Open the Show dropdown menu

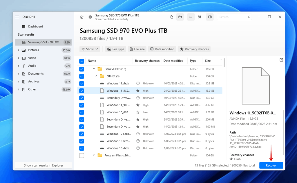point(89,49)
